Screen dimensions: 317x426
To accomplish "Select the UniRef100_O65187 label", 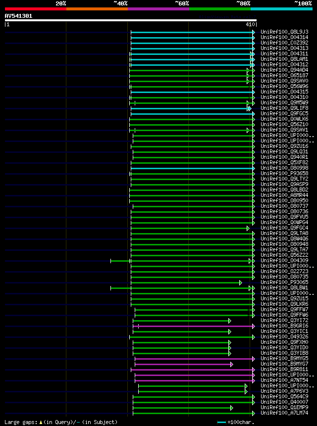I will coord(284,76).
